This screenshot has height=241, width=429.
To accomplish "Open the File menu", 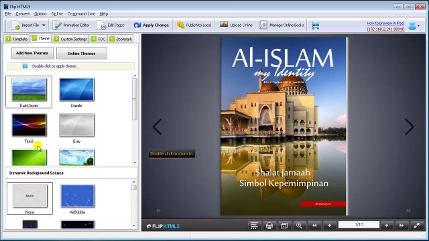I will pos(7,13).
